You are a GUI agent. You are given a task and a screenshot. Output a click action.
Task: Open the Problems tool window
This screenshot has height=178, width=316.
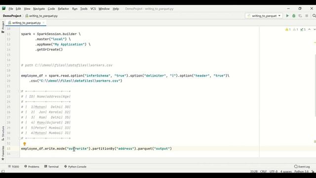[32, 167]
